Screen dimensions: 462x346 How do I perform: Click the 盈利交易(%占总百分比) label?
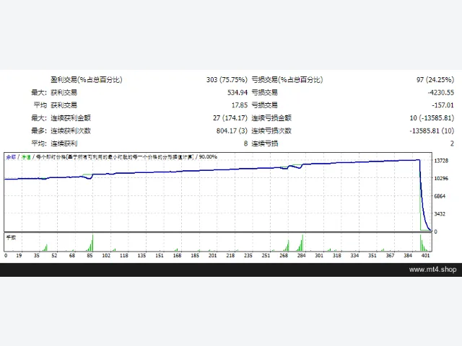(x=87, y=80)
